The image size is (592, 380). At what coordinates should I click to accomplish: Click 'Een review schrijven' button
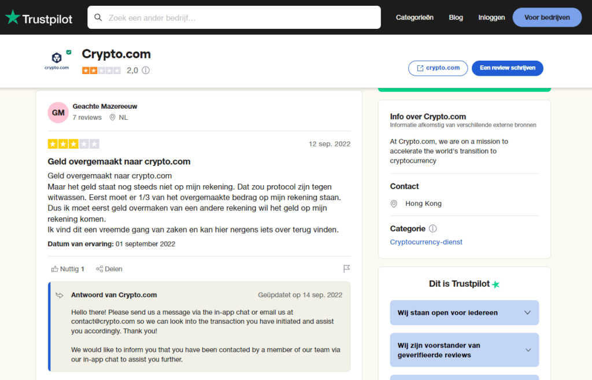[x=508, y=68]
